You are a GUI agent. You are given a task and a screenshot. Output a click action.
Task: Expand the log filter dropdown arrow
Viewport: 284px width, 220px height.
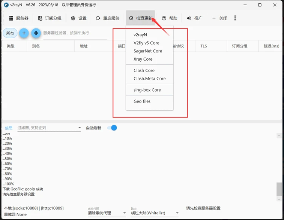(x=79, y=128)
